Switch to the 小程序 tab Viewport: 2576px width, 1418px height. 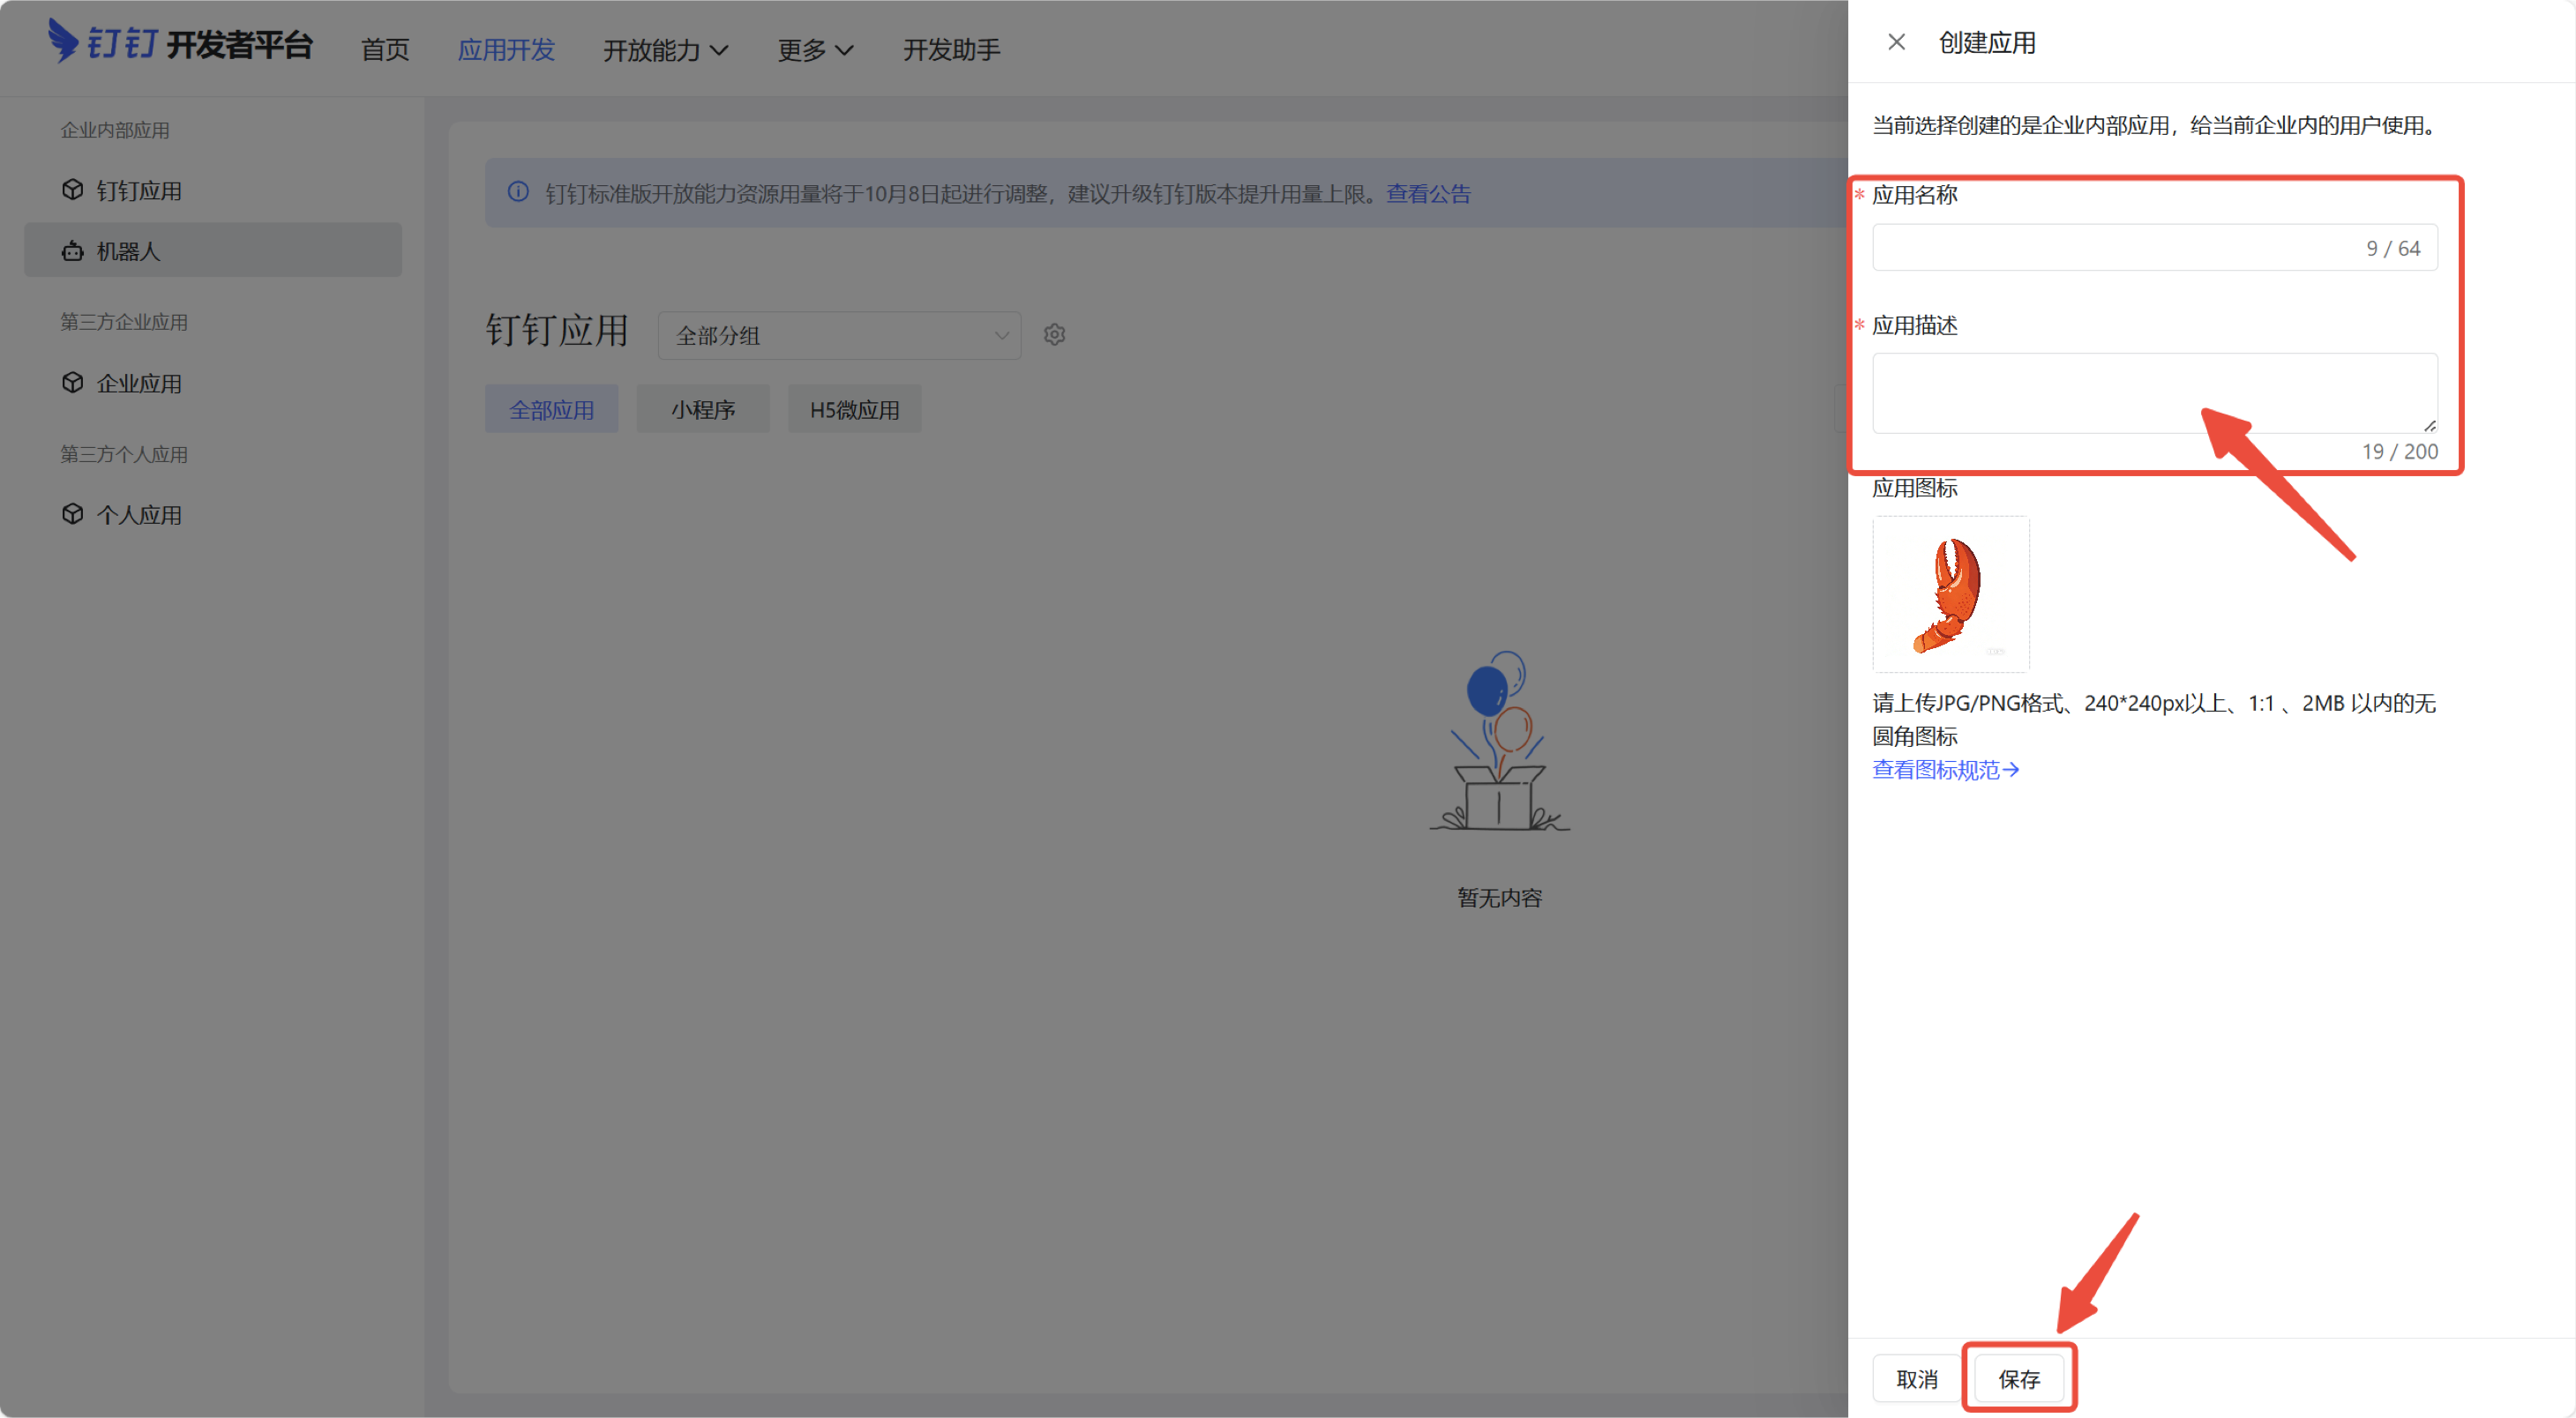coord(703,410)
